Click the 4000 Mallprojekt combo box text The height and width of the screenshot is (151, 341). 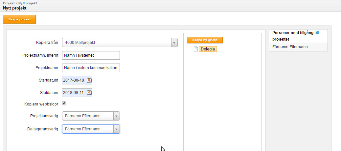[x=80, y=43]
